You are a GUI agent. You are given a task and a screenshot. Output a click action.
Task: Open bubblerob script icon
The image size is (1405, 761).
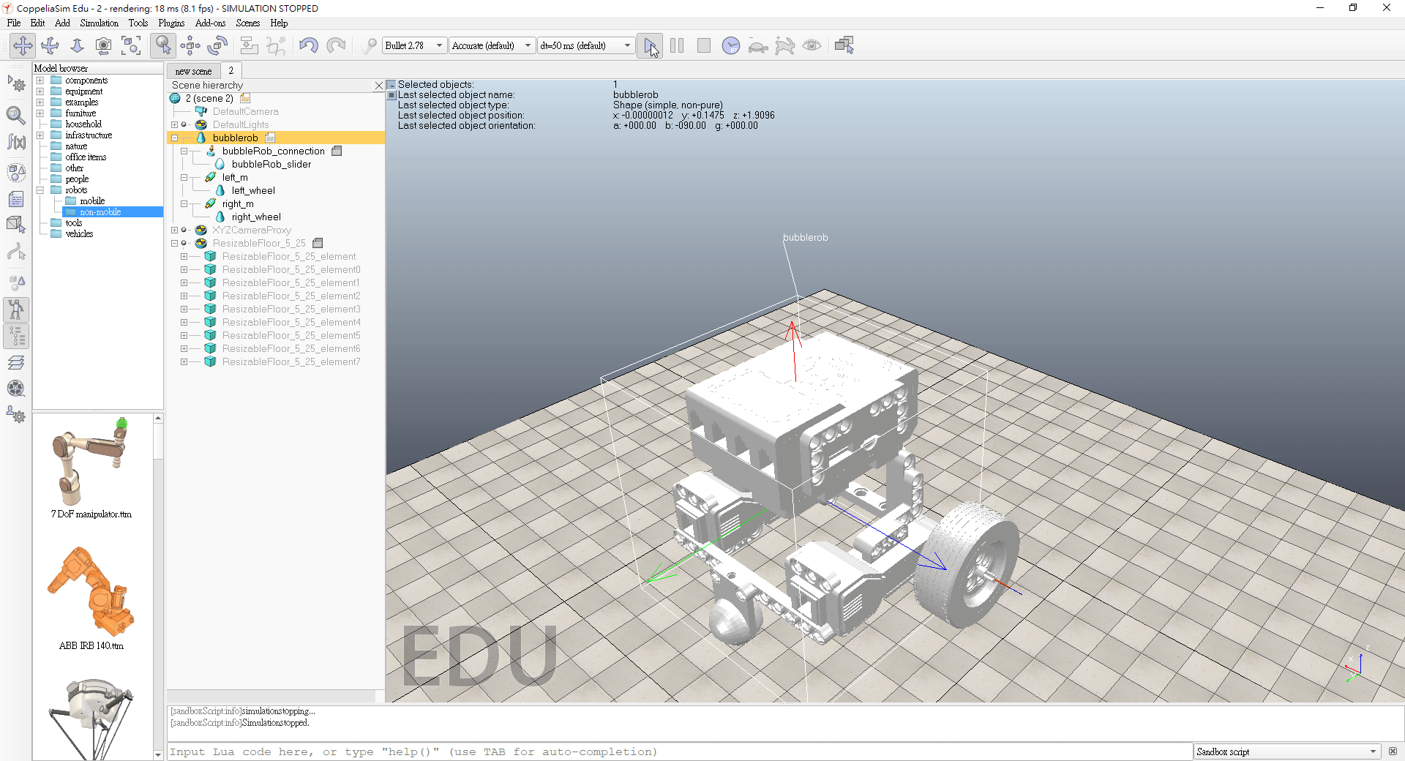270,138
